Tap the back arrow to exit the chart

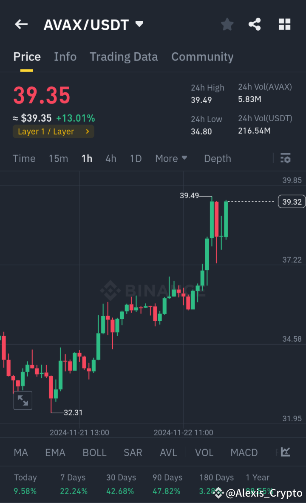click(x=21, y=24)
